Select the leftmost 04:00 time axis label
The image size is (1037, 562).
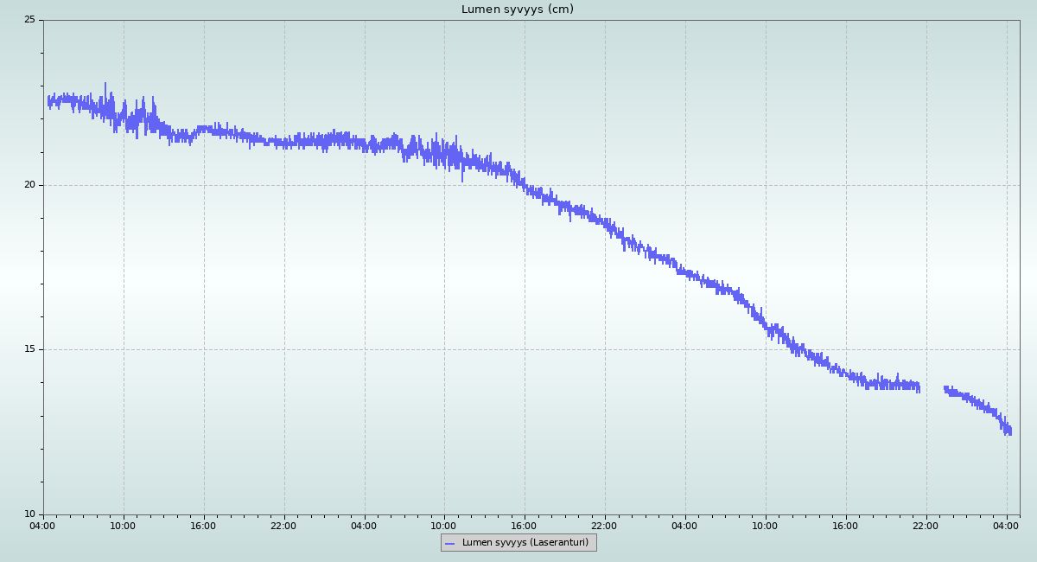coord(42,526)
